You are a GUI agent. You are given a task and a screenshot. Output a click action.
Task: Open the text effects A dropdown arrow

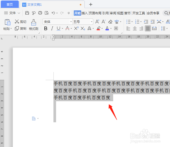click(x=93, y=29)
